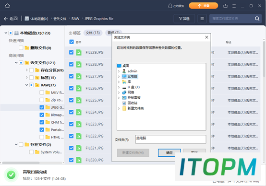Image resolution: width=266 pixels, height=186 pixels.
Task: Confirm with the 确定 button
Action: tap(169, 153)
